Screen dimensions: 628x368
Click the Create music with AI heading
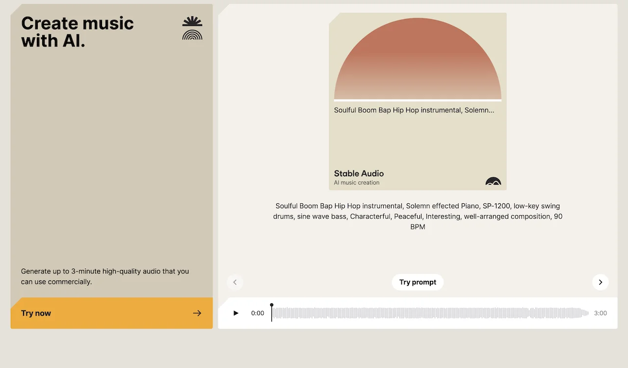coord(78,32)
